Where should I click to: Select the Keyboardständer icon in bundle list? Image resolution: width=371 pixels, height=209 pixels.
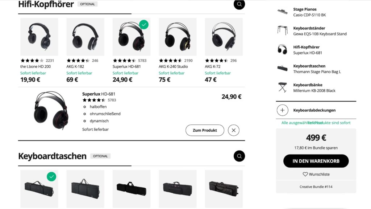click(x=282, y=30)
